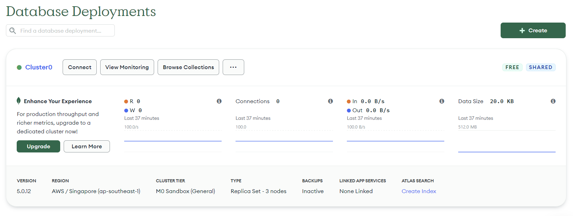
Task: Click Browse Collections
Action: point(188,67)
